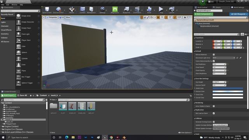Click the Cloud Color swatch
This screenshot has width=249, height=140.
click(x=228, y=94)
